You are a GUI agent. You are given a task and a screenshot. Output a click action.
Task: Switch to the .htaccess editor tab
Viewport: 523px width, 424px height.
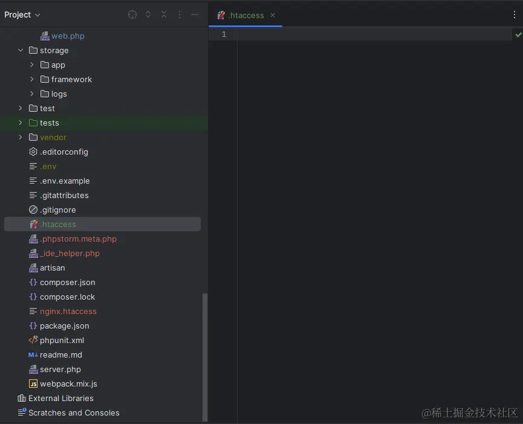(245, 15)
